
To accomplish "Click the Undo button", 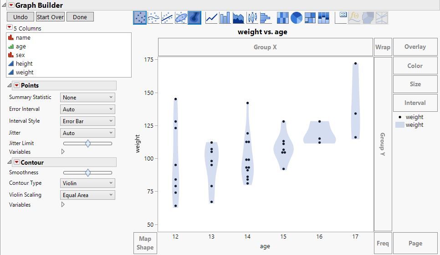I will click(x=20, y=17).
